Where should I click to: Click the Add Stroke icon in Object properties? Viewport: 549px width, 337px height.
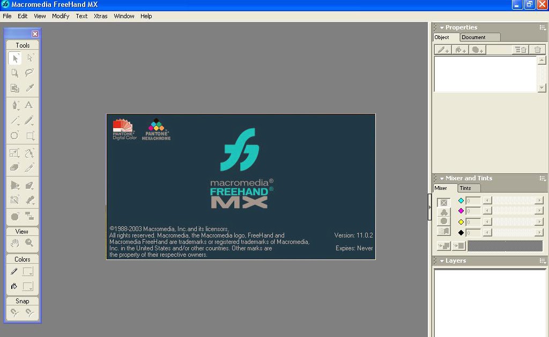[x=443, y=49]
